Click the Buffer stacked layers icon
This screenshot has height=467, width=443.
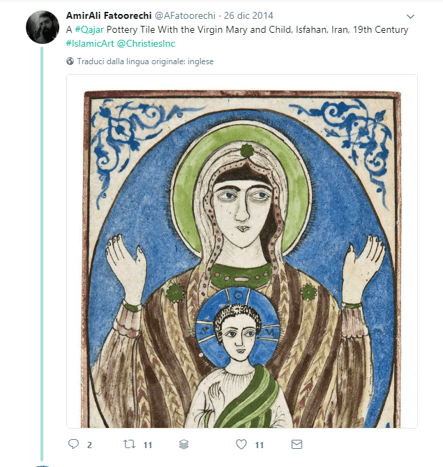coord(185,444)
